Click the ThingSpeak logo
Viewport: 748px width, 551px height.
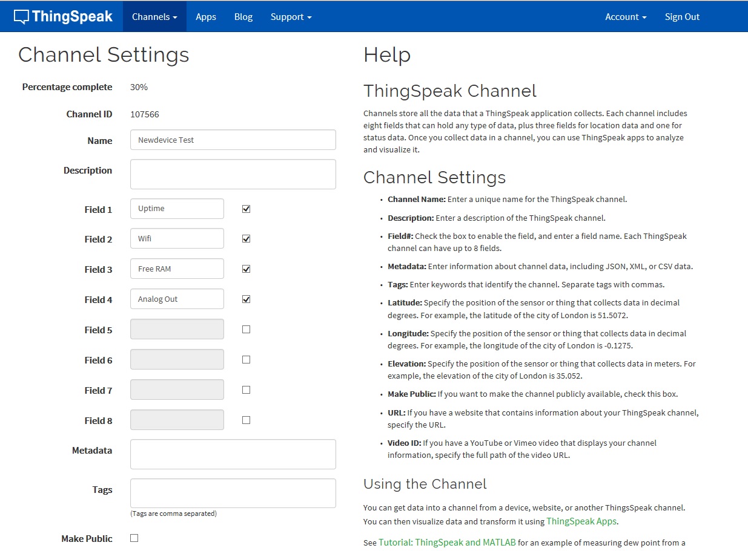click(x=64, y=16)
